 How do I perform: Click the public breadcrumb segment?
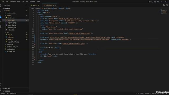[38, 8]
